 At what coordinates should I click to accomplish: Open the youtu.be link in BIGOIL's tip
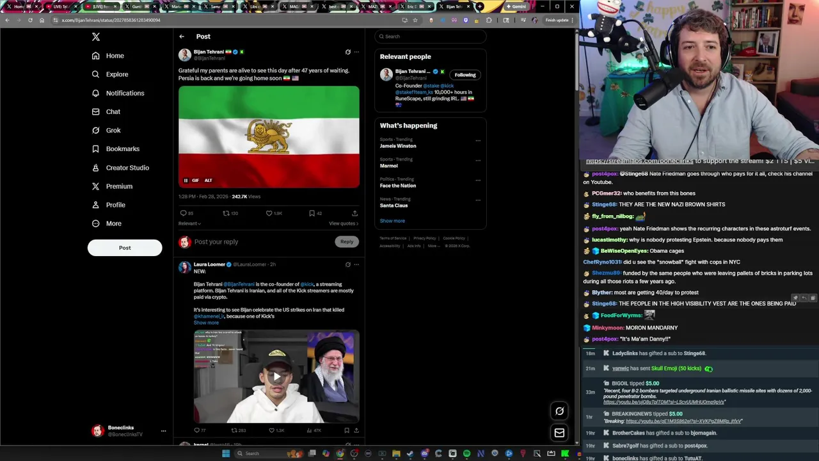664,402
